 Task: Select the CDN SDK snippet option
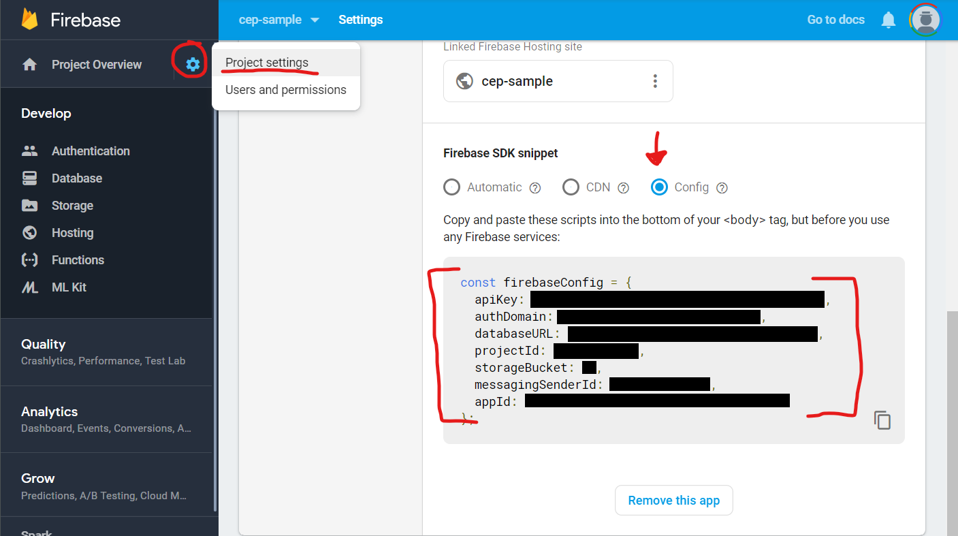pos(571,187)
